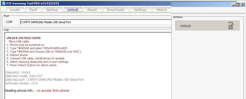
Task: Minimize the Z3X Samsung Tool window
Action: point(234,5)
